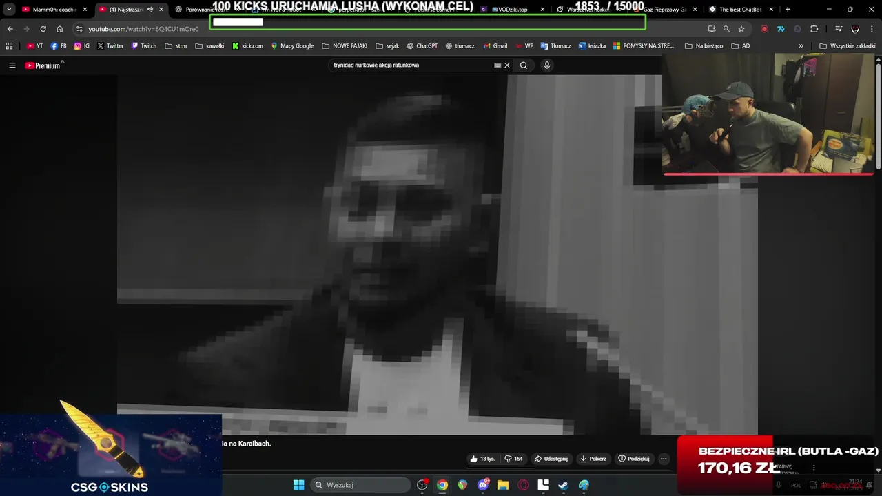Image resolution: width=882 pixels, height=496 pixels.
Task: Download the video with Pobierz
Action: [x=593, y=459]
